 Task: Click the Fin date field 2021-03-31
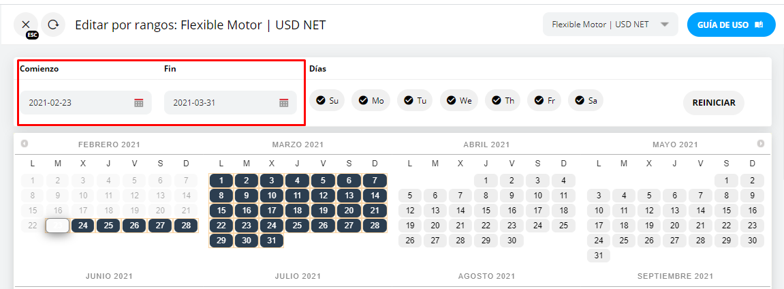pyautogui.click(x=221, y=103)
